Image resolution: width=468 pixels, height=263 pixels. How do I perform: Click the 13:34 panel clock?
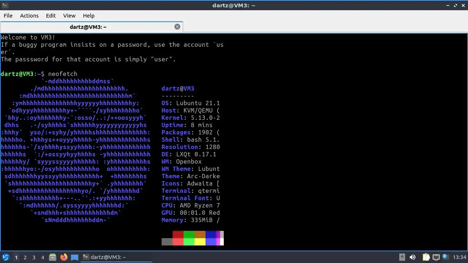point(460,257)
